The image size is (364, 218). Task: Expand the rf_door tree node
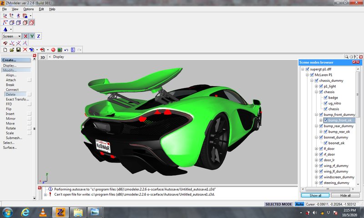point(316,154)
